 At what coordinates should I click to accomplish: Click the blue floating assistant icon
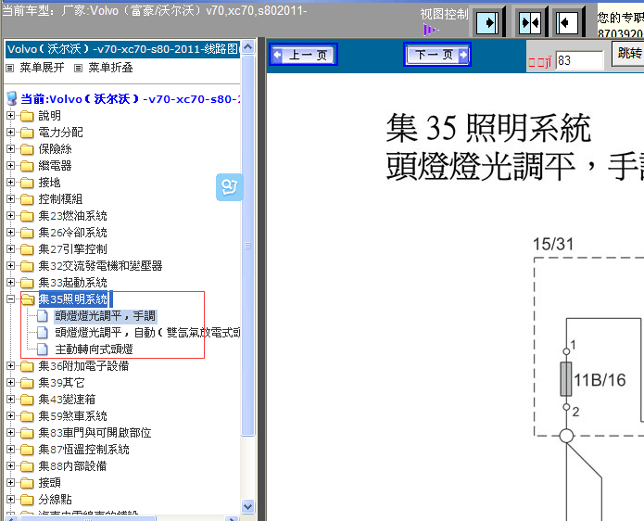coord(230,187)
